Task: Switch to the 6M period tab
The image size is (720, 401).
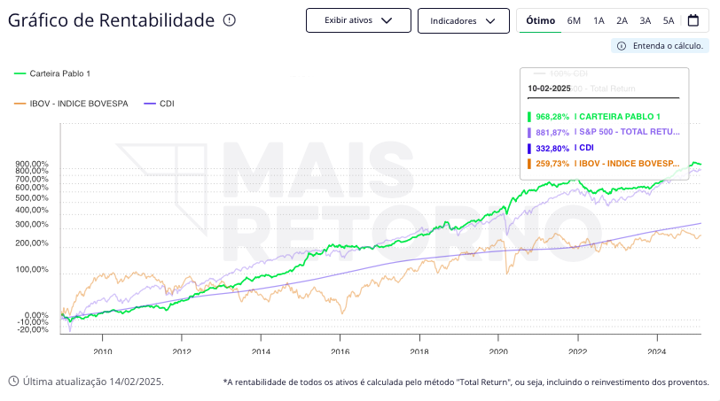Action: tap(574, 20)
